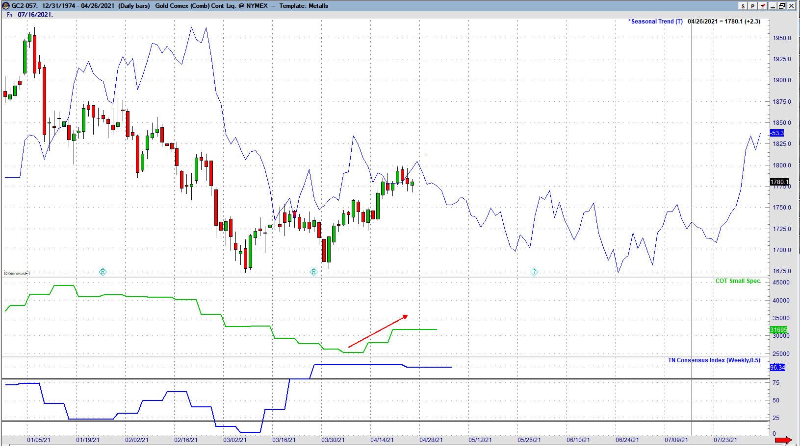Open the R diamond marker near 01/19/21
The image size is (800, 446).
[103, 272]
